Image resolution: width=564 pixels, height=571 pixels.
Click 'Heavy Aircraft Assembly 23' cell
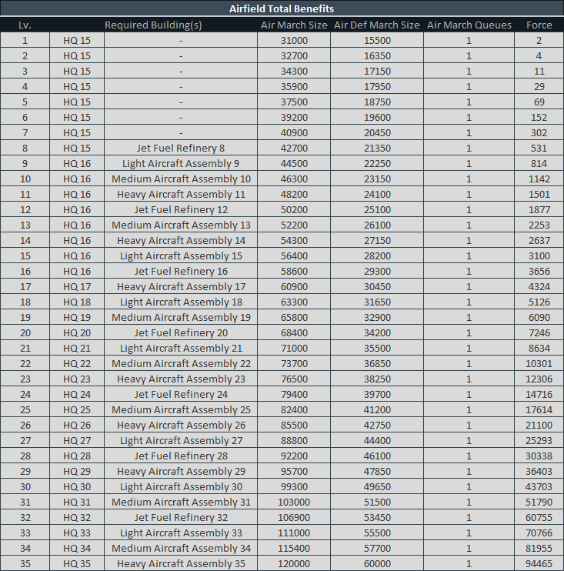pos(181,379)
